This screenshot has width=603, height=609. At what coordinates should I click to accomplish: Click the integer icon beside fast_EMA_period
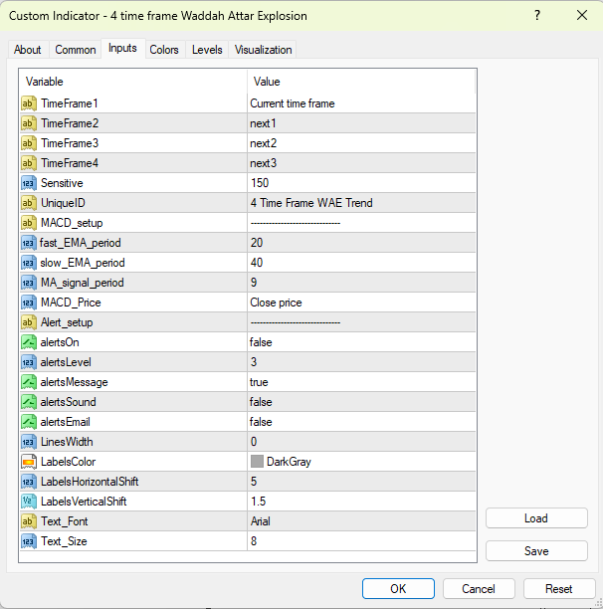click(29, 243)
